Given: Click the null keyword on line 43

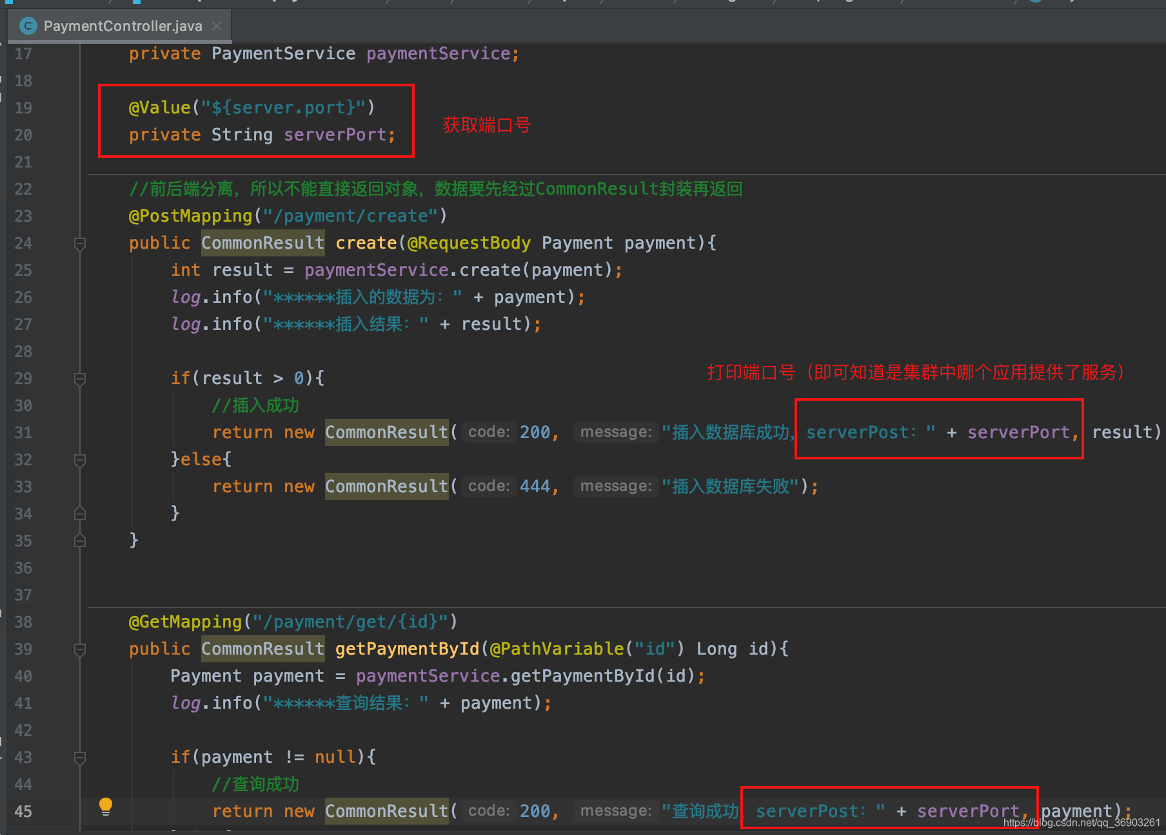Looking at the screenshot, I should coord(335,757).
